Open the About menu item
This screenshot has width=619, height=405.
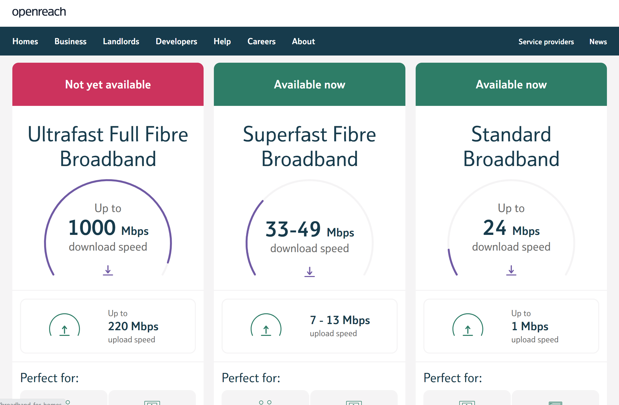point(303,41)
